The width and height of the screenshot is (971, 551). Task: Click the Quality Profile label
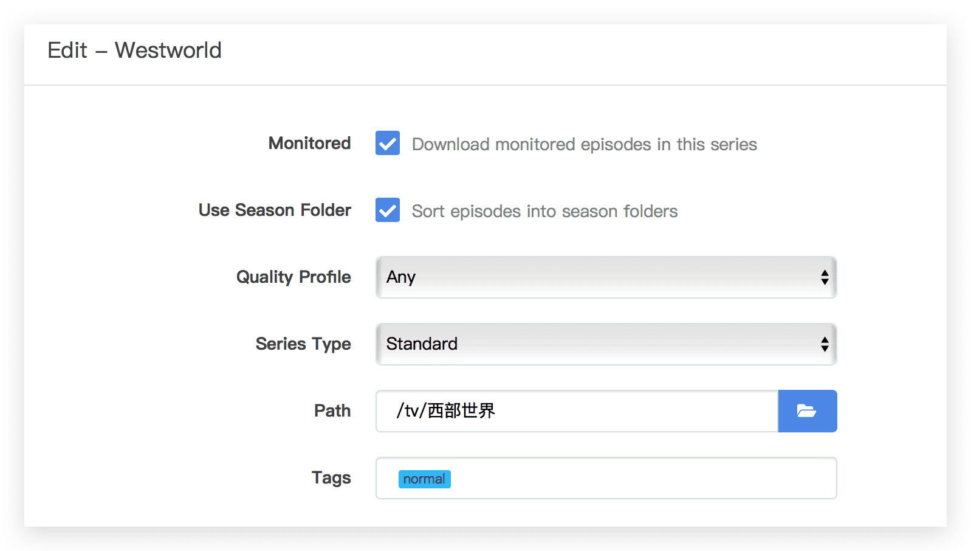tap(293, 277)
